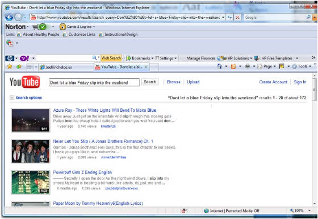Show more toolbar items via double chevron

coord(313,58)
